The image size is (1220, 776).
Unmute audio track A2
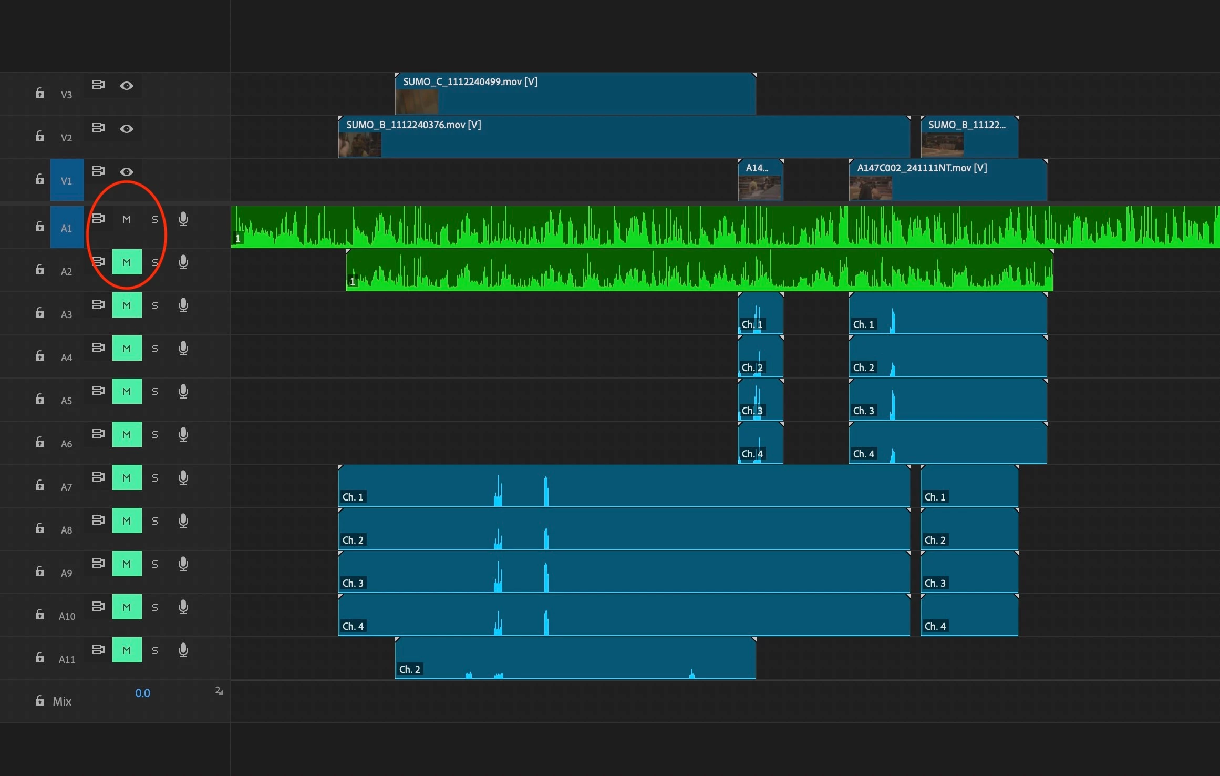[127, 262]
